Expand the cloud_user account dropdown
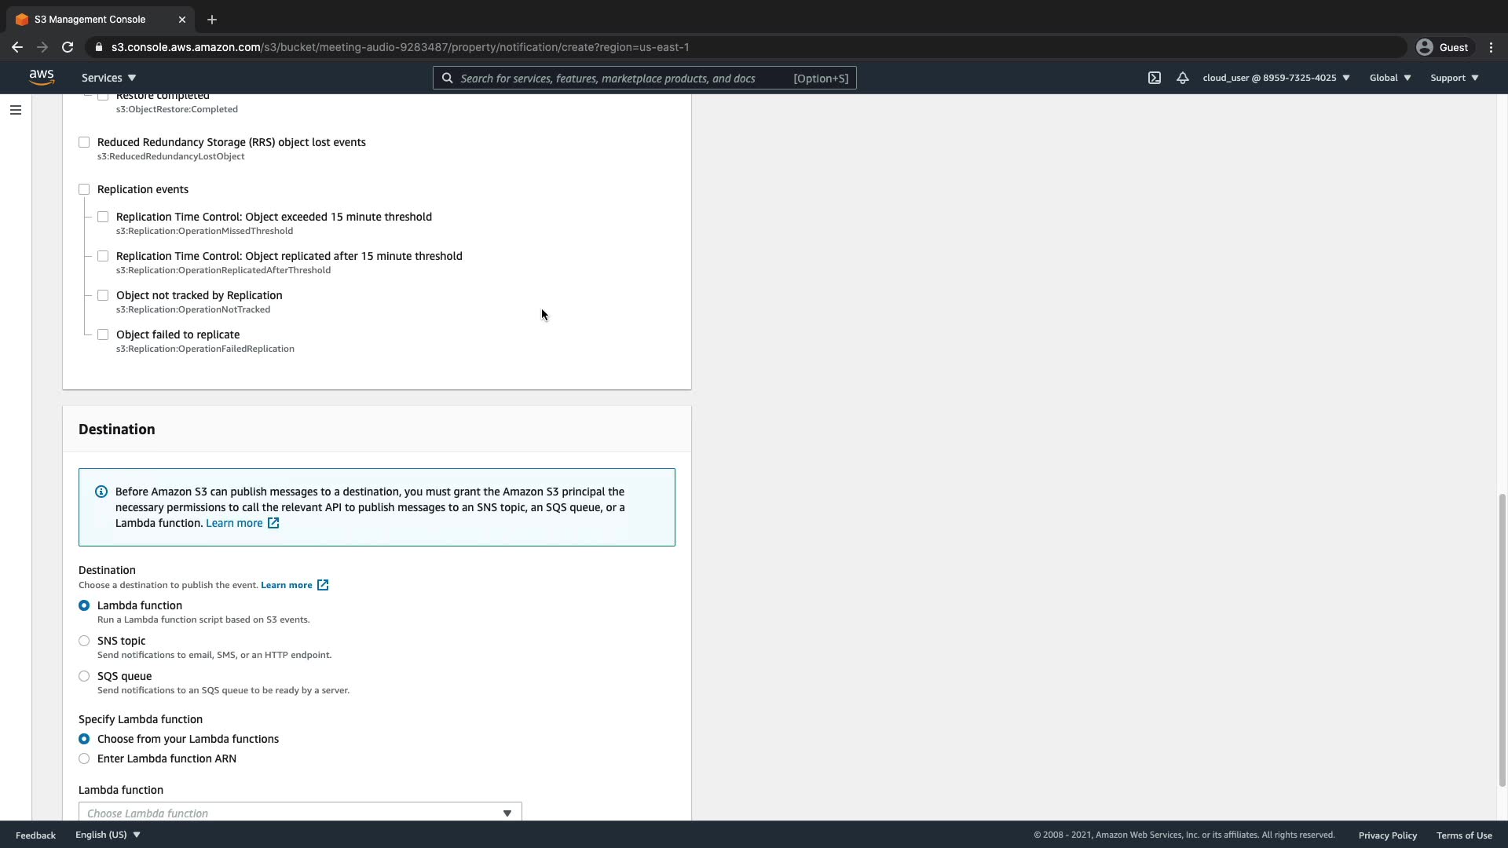1508x848 pixels. (1276, 78)
